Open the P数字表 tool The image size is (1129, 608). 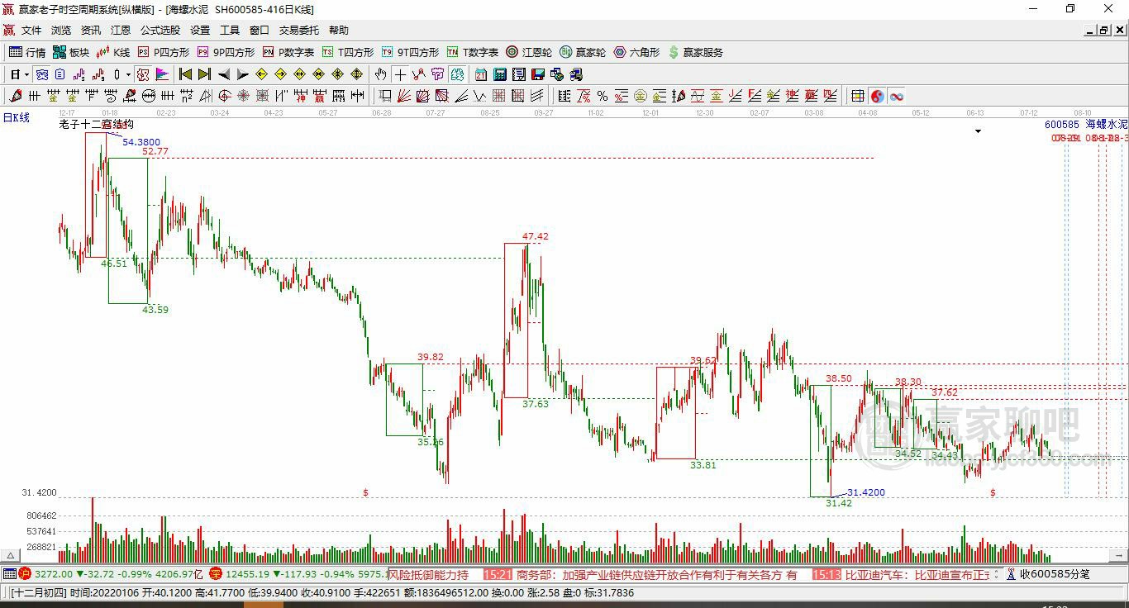(x=288, y=52)
